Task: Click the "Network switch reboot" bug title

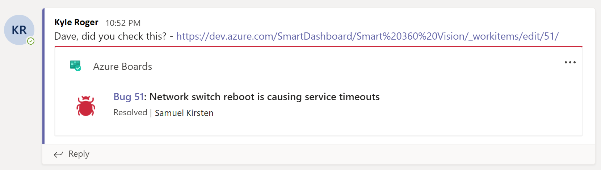Action: (264, 97)
